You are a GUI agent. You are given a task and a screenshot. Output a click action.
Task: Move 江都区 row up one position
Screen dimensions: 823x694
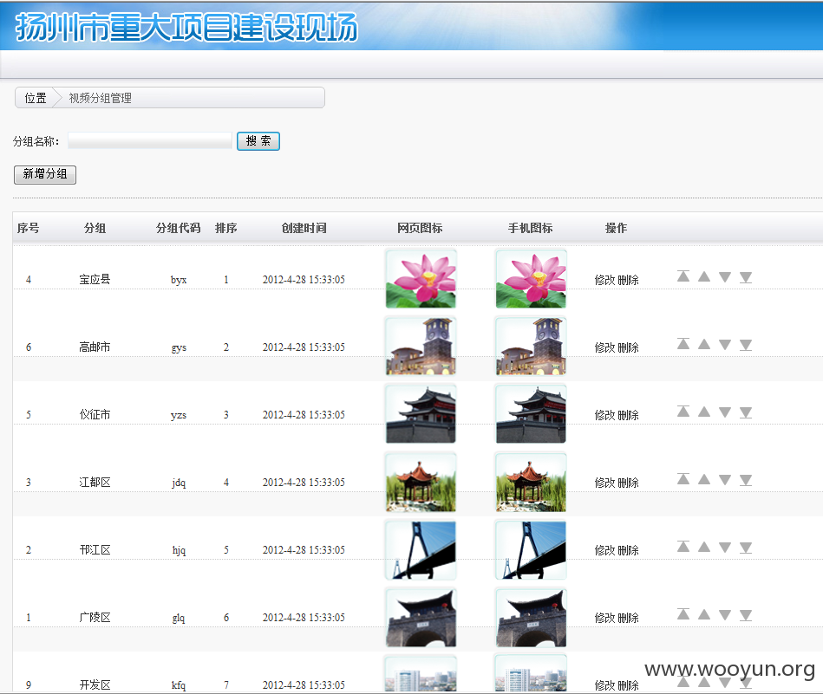click(x=704, y=479)
